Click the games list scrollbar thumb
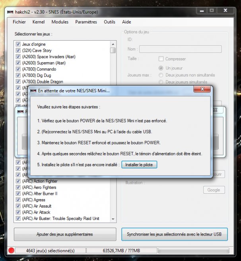The width and height of the screenshot is (241, 261). click(113, 50)
